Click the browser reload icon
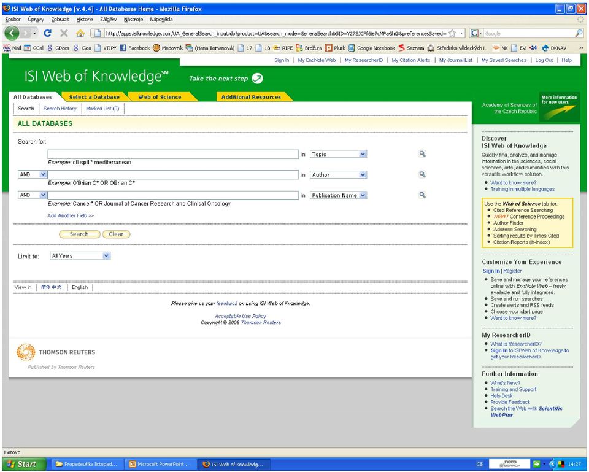Image resolution: width=589 pixels, height=472 pixels. [47, 33]
